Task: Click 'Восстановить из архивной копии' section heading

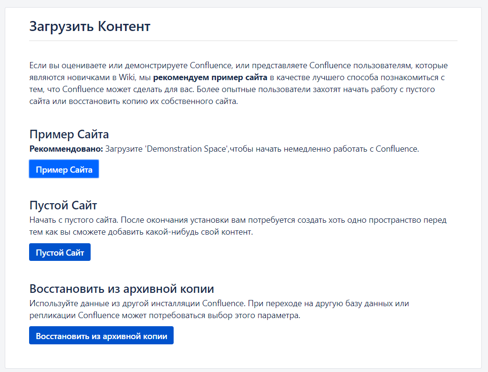Action: click(x=121, y=289)
